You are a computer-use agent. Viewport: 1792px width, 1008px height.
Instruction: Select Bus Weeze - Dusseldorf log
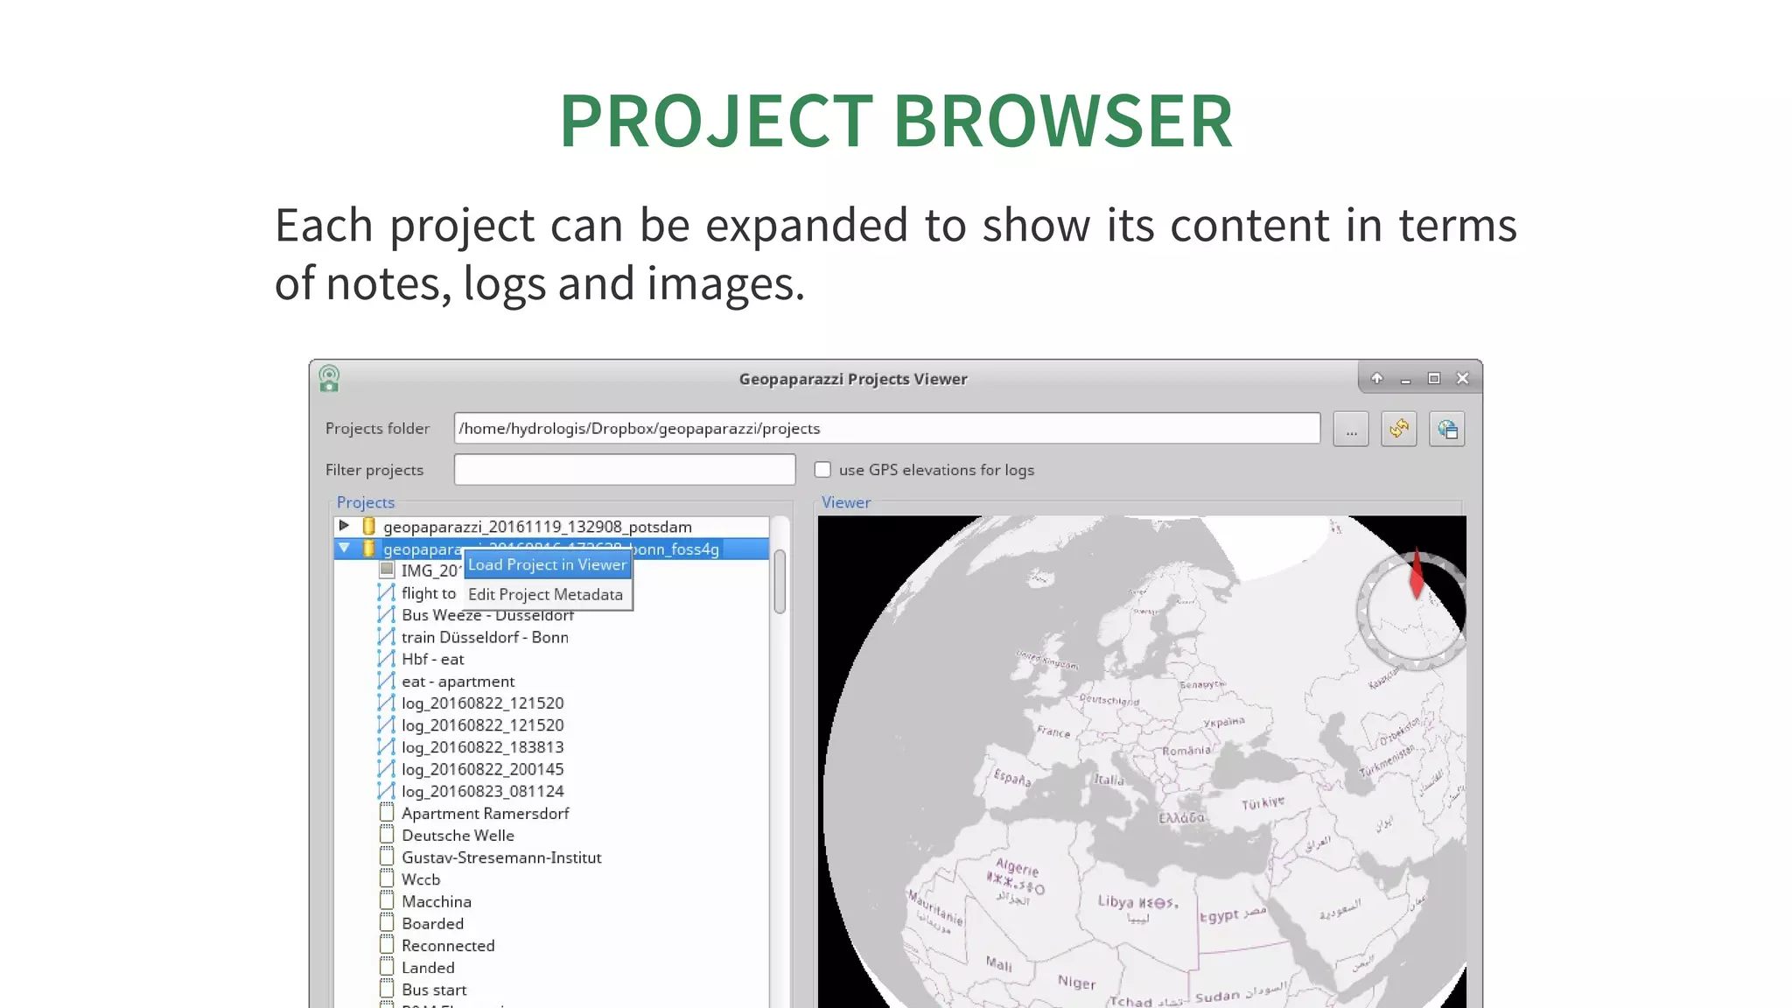[x=487, y=615]
